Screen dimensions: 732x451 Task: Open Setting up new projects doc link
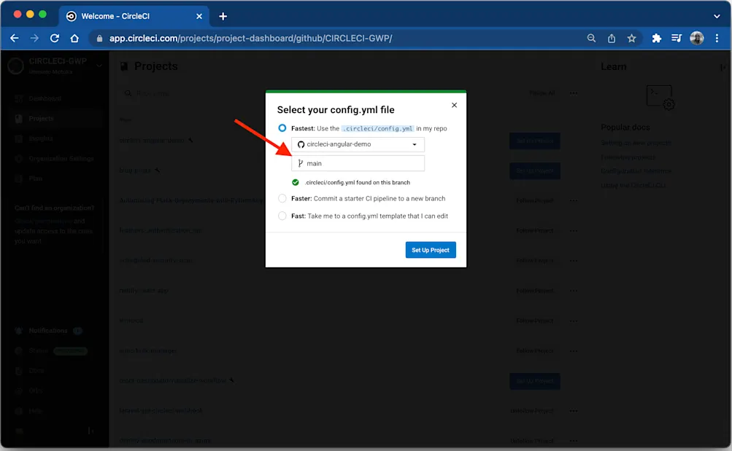coord(636,143)
